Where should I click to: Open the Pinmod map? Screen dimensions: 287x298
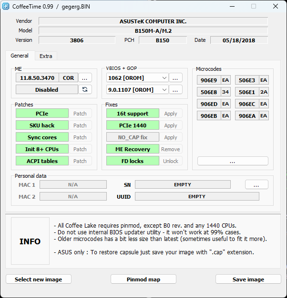(x=143, y=279)
